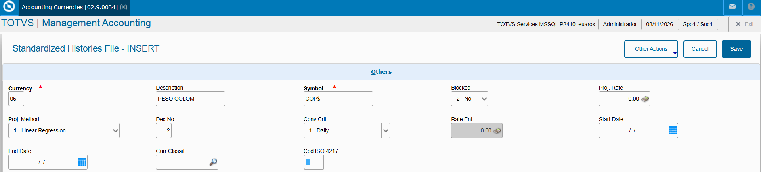This screenshot has width=761, height=172.
Task: Click the Cod ISO 4217 label
Action: coord(321,151)
